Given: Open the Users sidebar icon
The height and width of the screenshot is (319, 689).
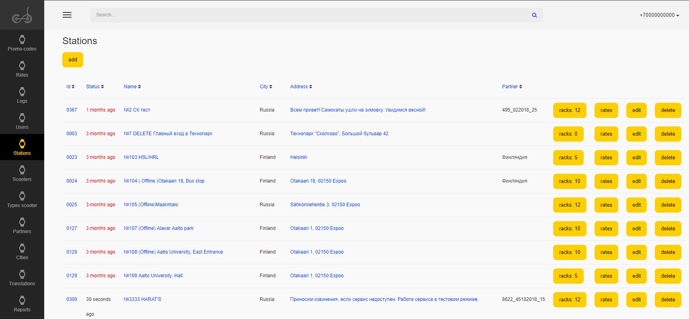Looking at the screenshot, I should tap(22, 118).
